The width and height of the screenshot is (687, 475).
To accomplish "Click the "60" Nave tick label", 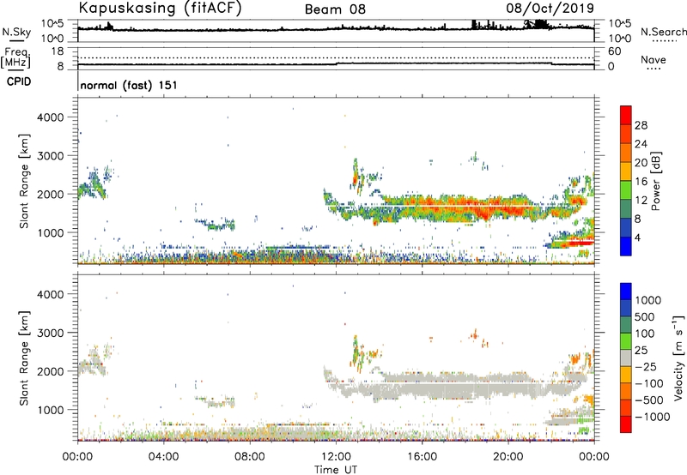I will point(614,51).
